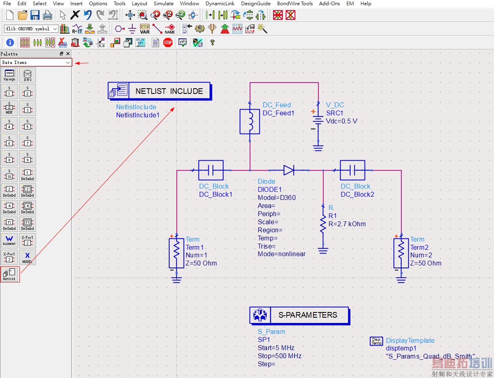
Task: Start simulation with the gear icon
Action: coord(199,29)
